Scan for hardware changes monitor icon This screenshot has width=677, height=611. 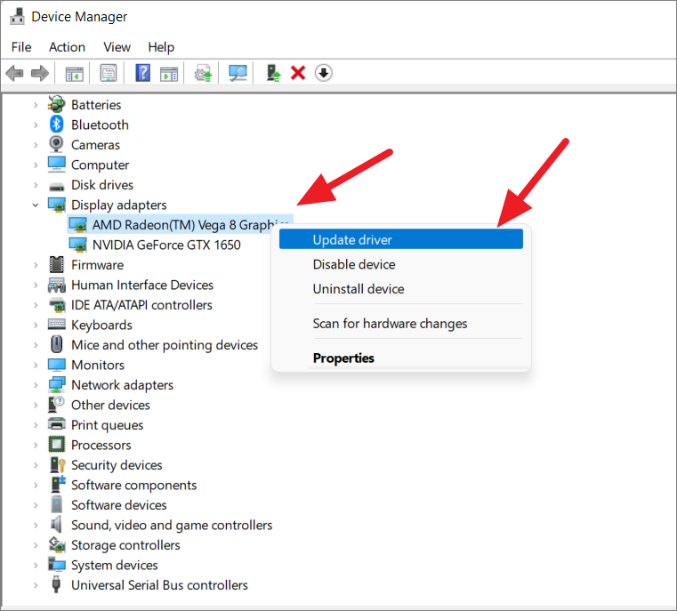[x=238, y=73]
